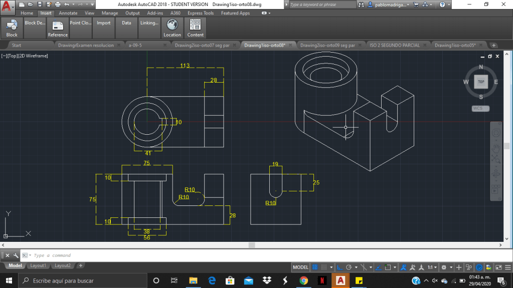Toggle ortho mode in status bar
Viewport: 513px width, 288px height.
click(x=340, y=267)
